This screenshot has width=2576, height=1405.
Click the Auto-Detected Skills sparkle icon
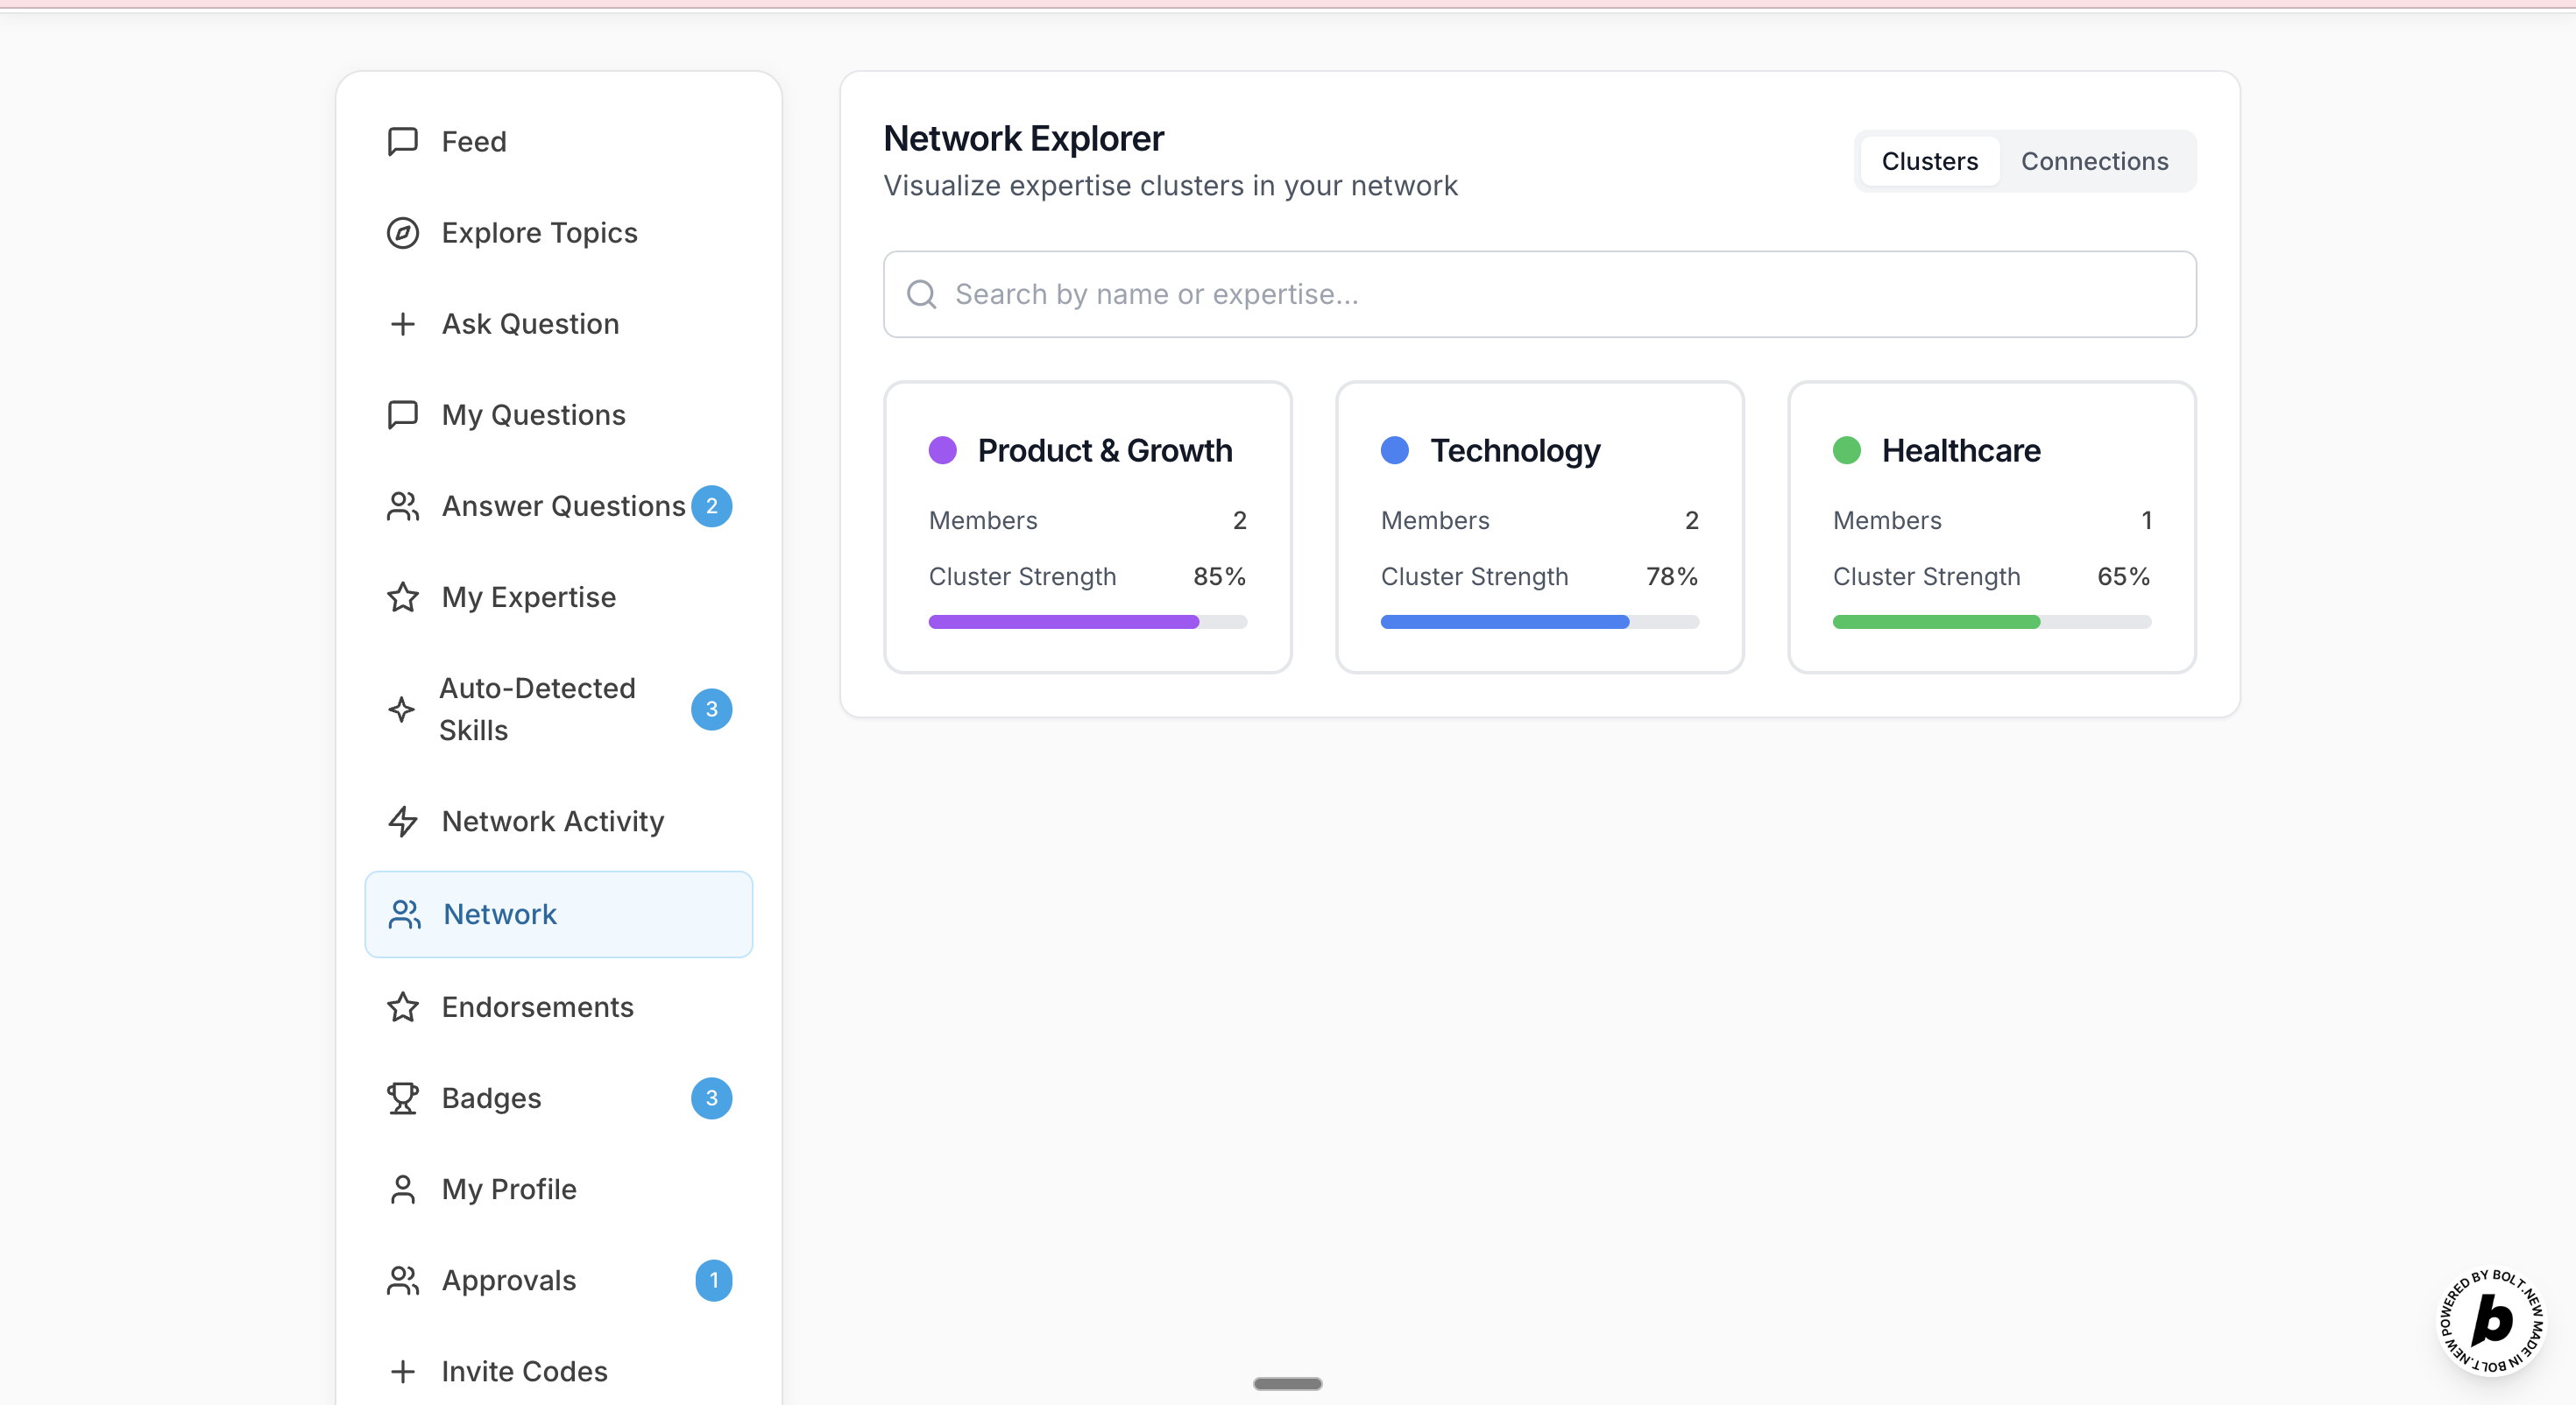click(401, 709)
